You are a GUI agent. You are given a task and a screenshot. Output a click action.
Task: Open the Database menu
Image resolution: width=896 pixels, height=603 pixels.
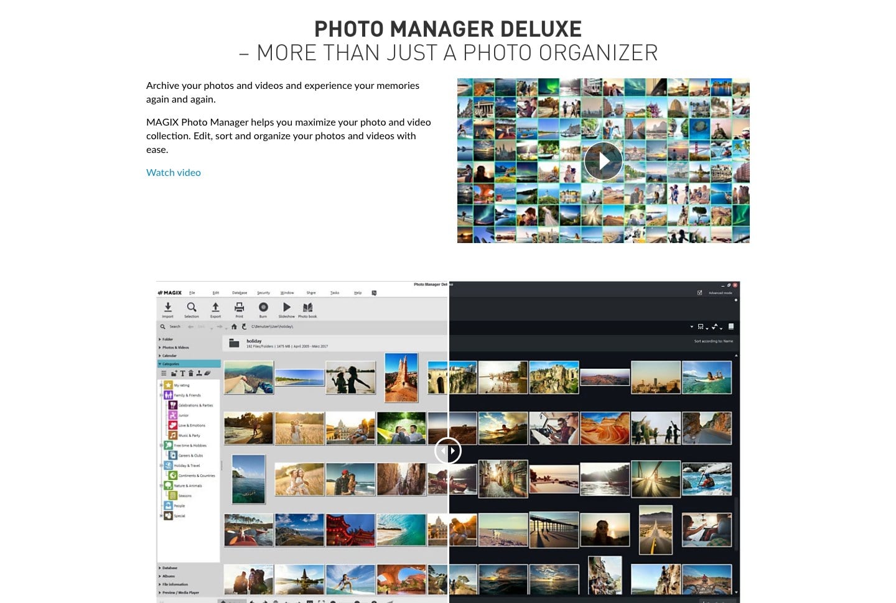coord(240,293)
